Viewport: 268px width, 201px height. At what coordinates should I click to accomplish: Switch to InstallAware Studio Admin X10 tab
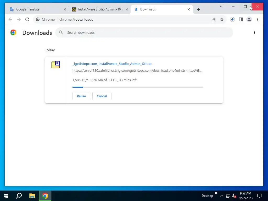coord(100,9)
